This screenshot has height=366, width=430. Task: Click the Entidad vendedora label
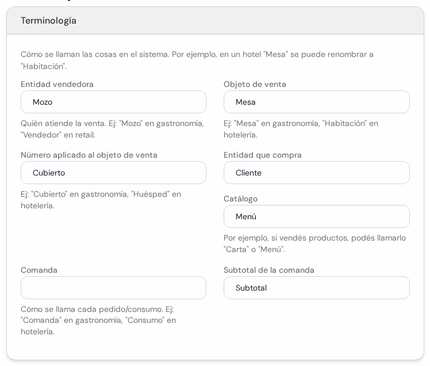click(57, 84)
